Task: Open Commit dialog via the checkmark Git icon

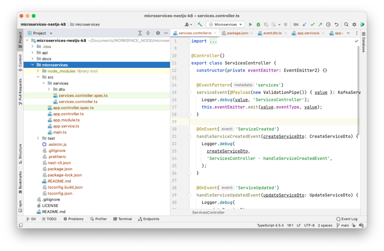Action: coord(313,24)
